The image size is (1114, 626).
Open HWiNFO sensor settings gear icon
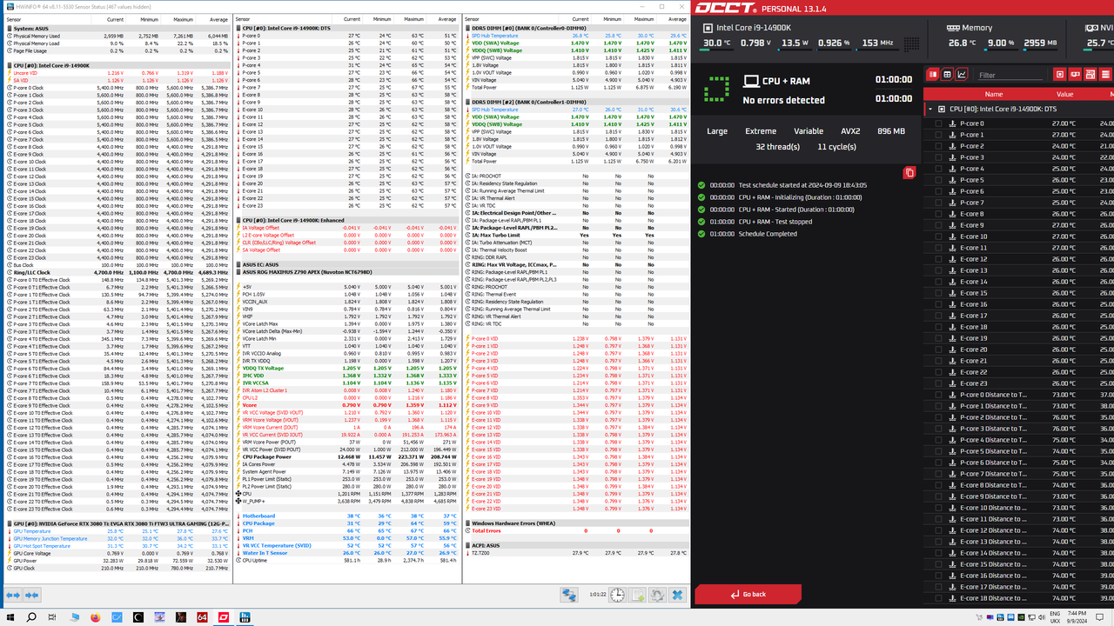(x=657, y=596)
